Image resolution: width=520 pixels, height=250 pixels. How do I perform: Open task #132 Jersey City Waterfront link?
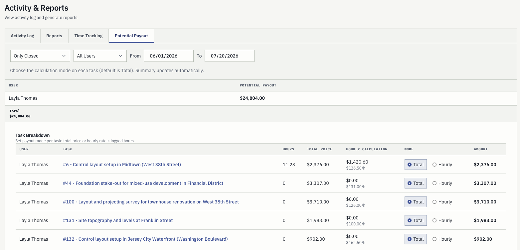pos(145,239)
